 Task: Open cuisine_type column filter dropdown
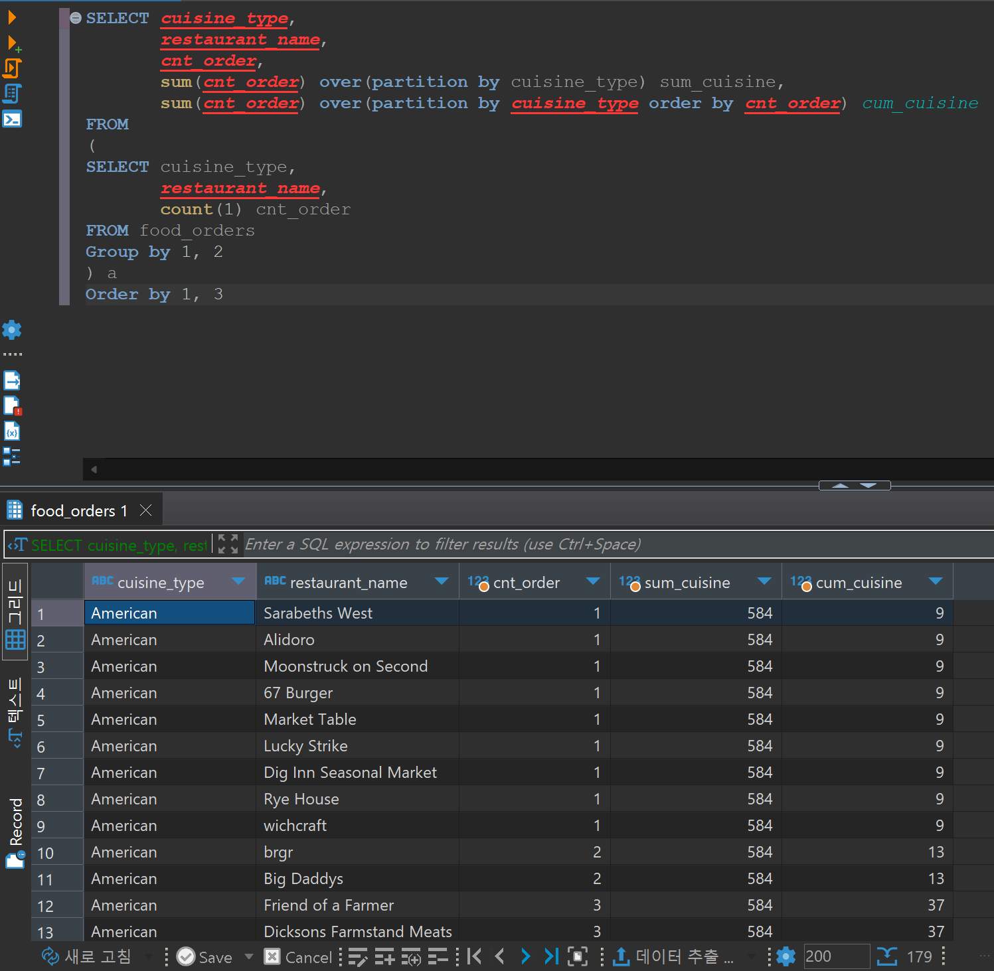coord(238,581)
